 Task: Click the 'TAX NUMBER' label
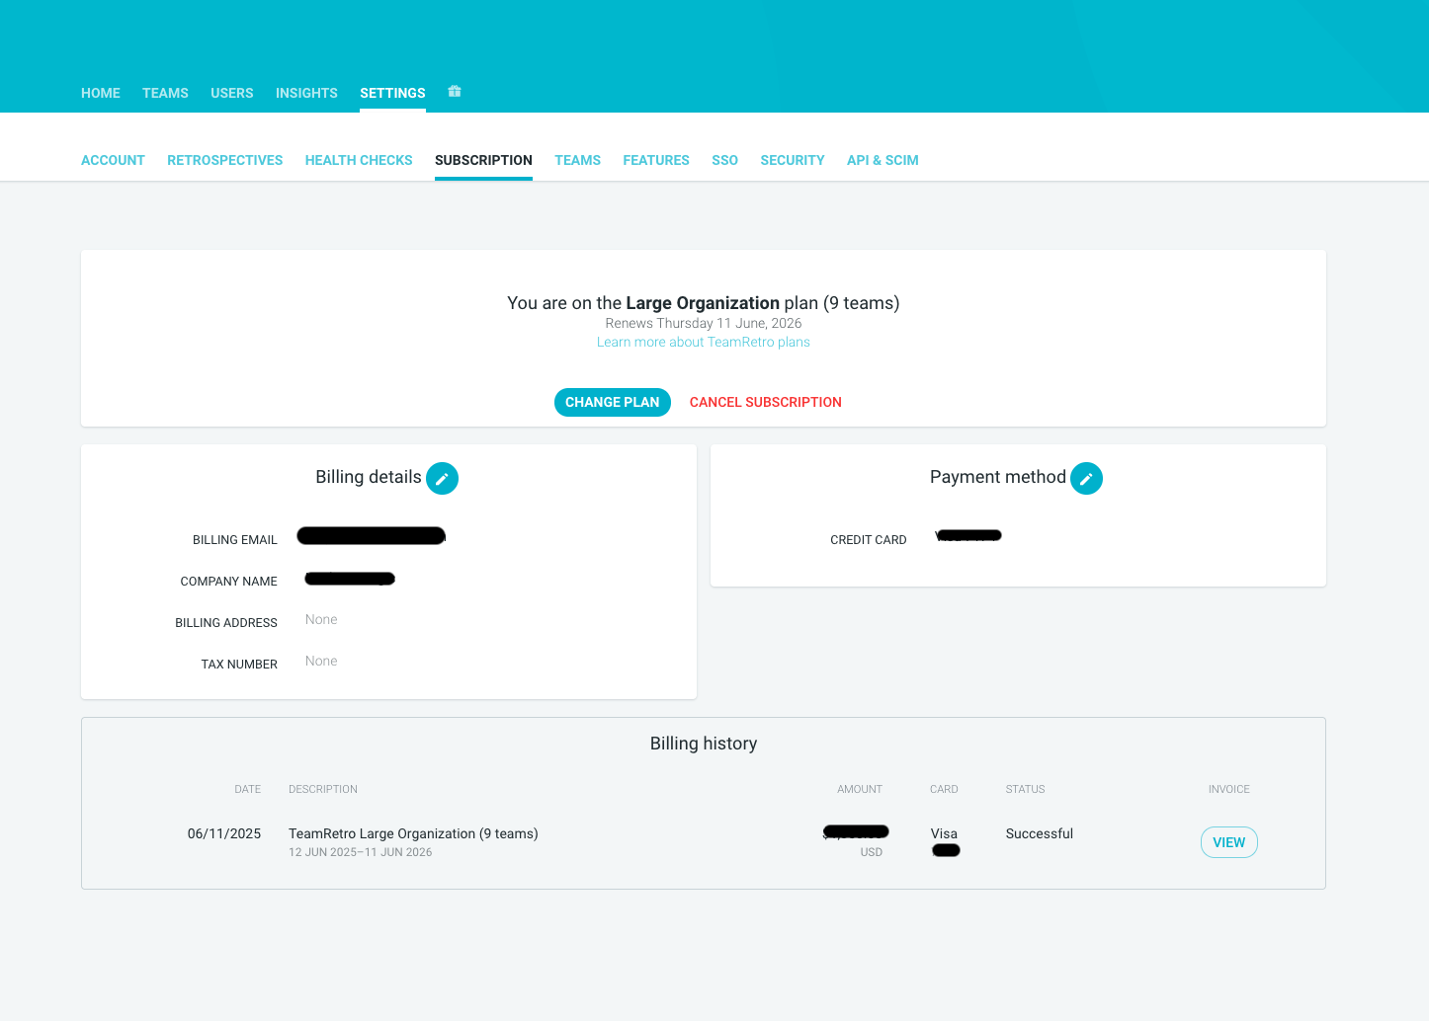click(x=239, y=665)
